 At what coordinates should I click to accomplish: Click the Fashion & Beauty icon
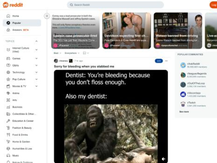8,128
